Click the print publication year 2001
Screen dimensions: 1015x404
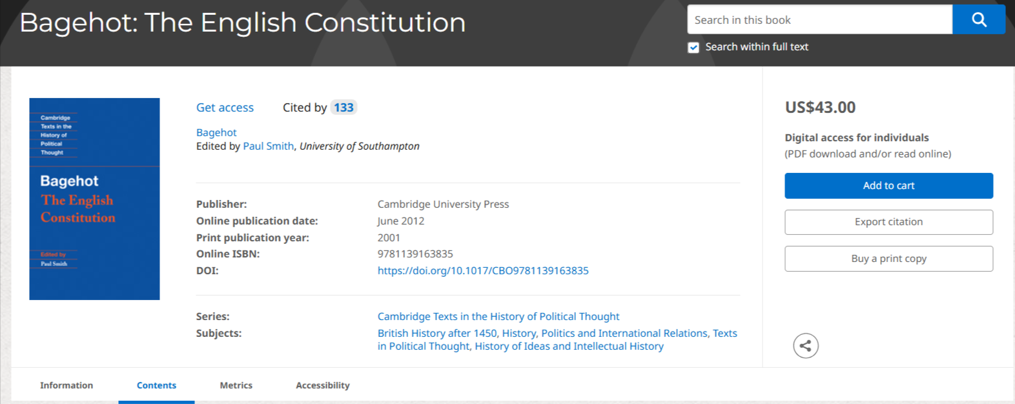pyautogui.click(x=389, y=238)
